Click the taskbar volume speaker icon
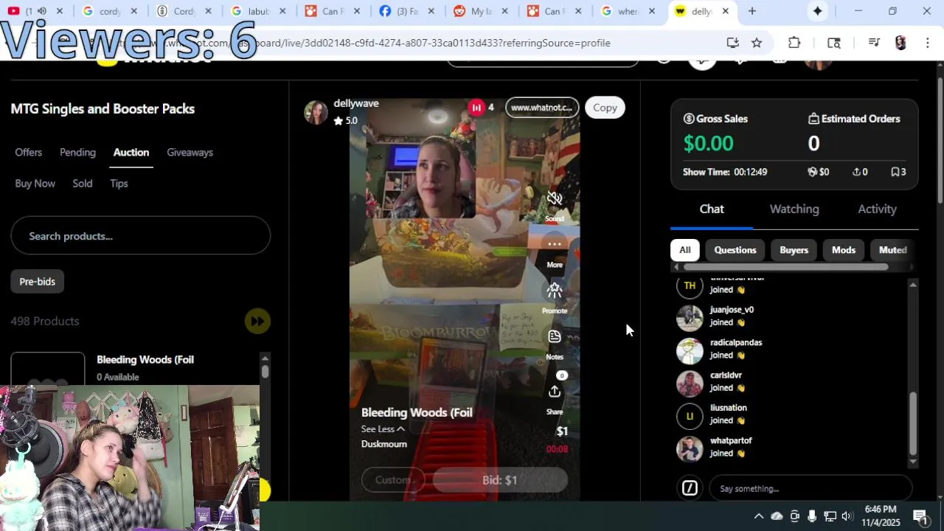 coord(847,516)
